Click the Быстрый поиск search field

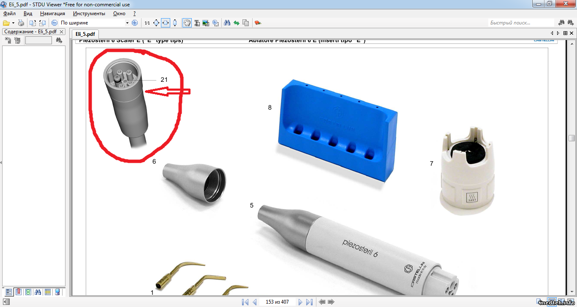tap(520, 23)
